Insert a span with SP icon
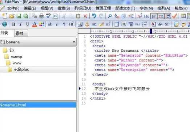 click(167, 24)
